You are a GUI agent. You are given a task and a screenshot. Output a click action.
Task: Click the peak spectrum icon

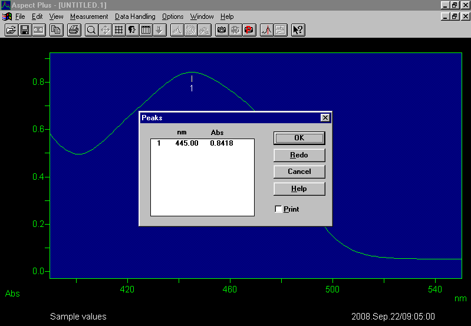[266, 30]
